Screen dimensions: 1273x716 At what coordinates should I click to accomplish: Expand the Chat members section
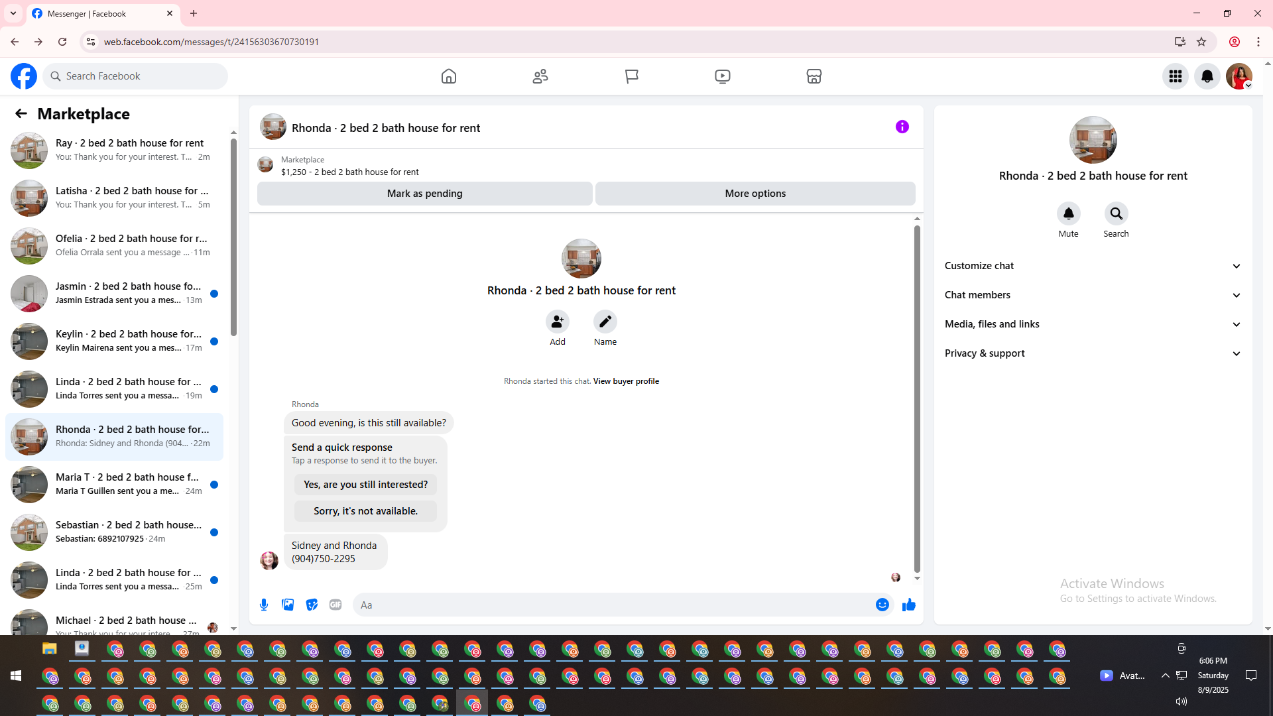point(1092,295)
